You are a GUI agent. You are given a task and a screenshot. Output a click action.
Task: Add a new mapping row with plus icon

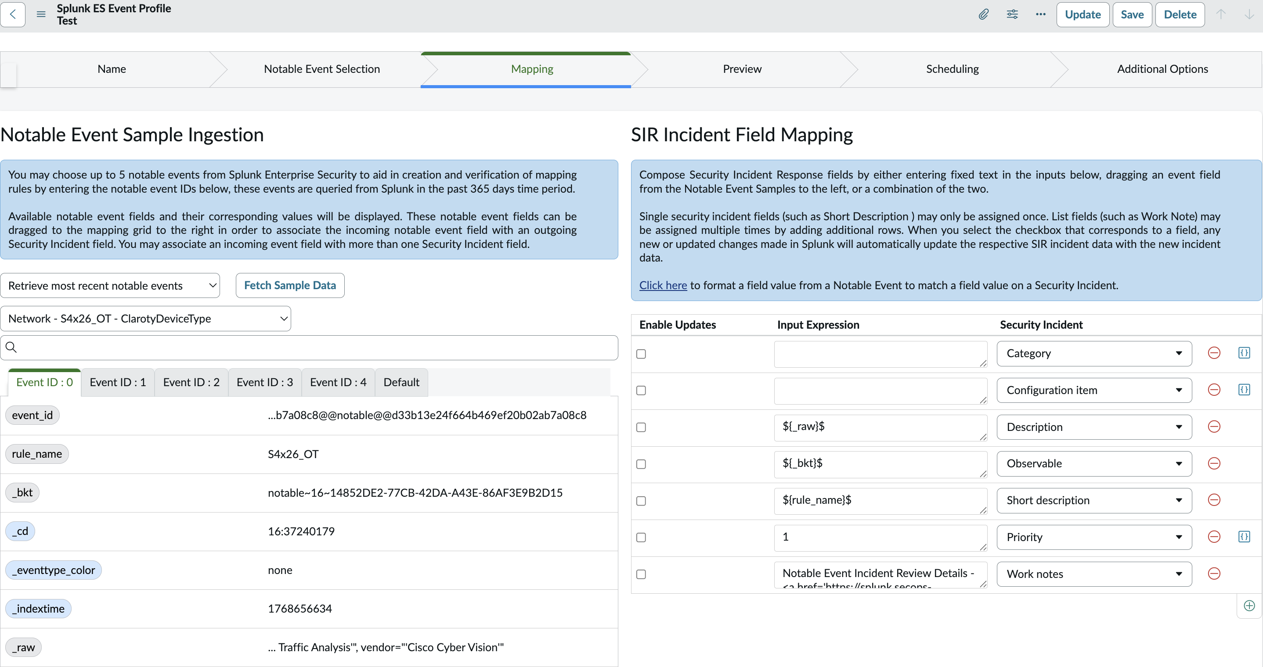point(1249,606)
